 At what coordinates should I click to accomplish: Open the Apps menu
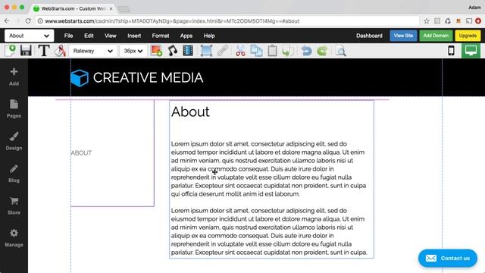[x=186, y=36]
